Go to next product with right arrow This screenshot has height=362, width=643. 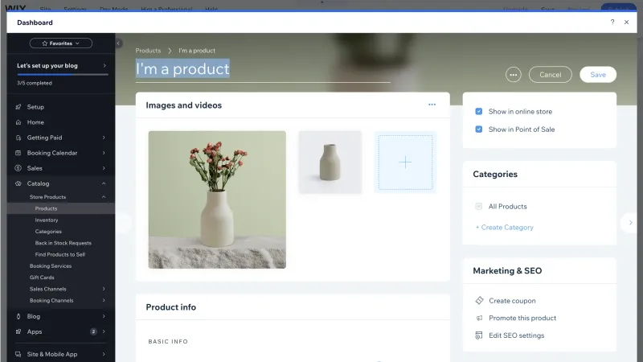[x=630, y=223]
